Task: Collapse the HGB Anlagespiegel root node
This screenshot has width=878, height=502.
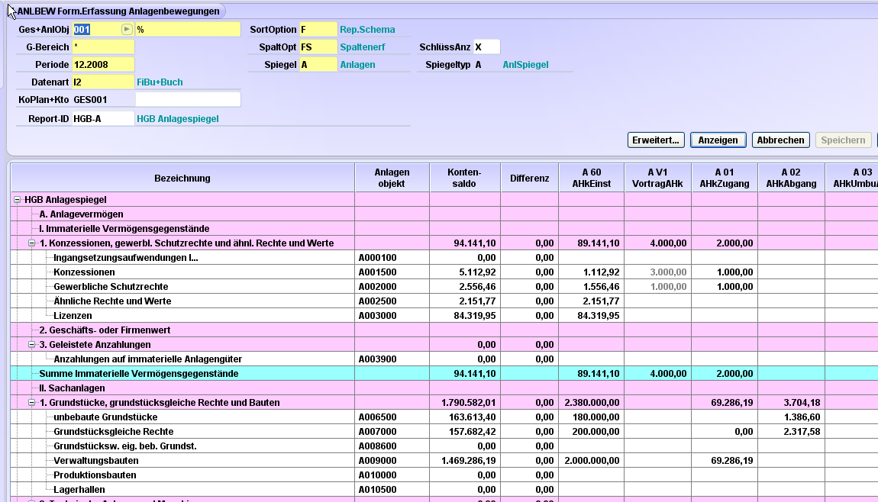Action: click(x=18, y=200)
